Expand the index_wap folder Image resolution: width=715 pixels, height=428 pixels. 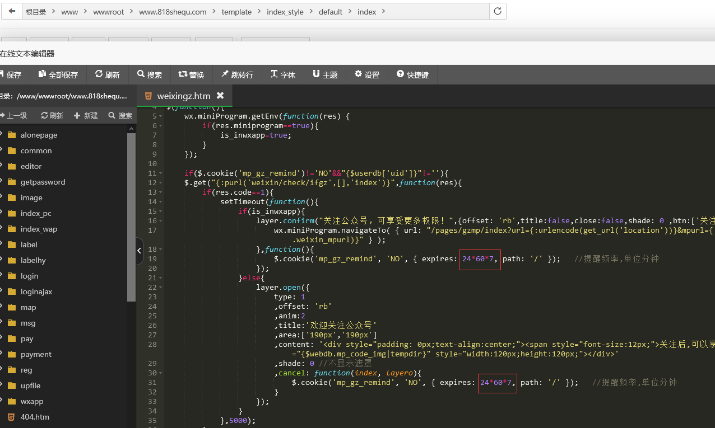pyautogui.click(x=39, y=229)
